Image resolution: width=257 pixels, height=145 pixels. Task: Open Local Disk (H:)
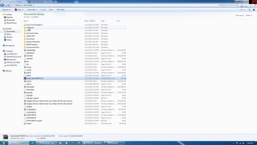click(12, 65)
